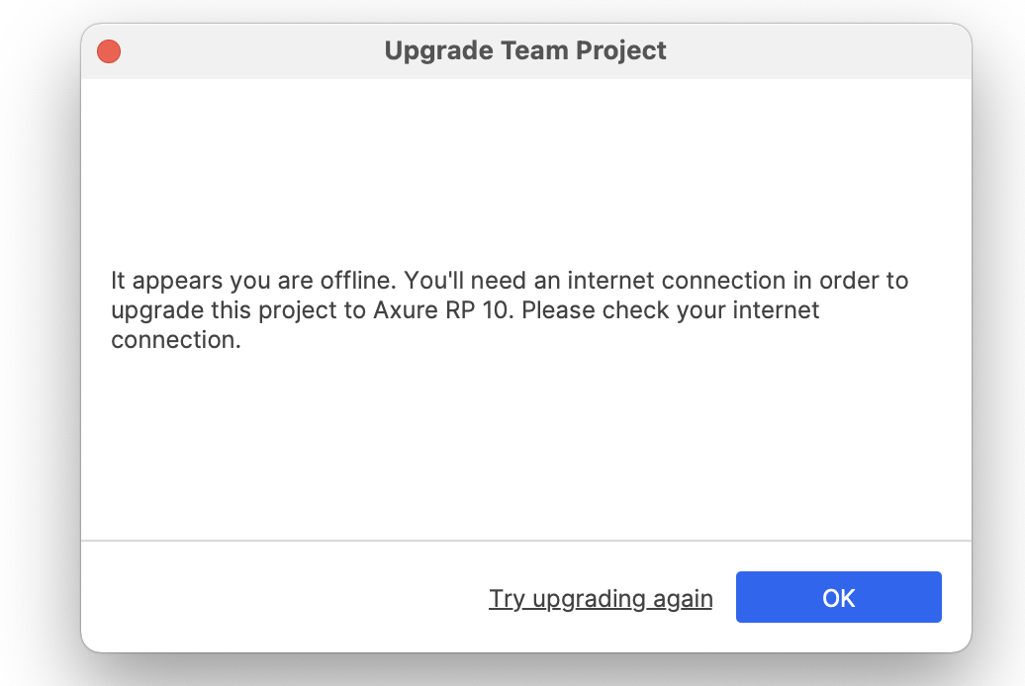Acknowledge the internet connection warning
The height and width of the screenshot is (686, 1025).
pyautogui.click(x=838, y=597)
